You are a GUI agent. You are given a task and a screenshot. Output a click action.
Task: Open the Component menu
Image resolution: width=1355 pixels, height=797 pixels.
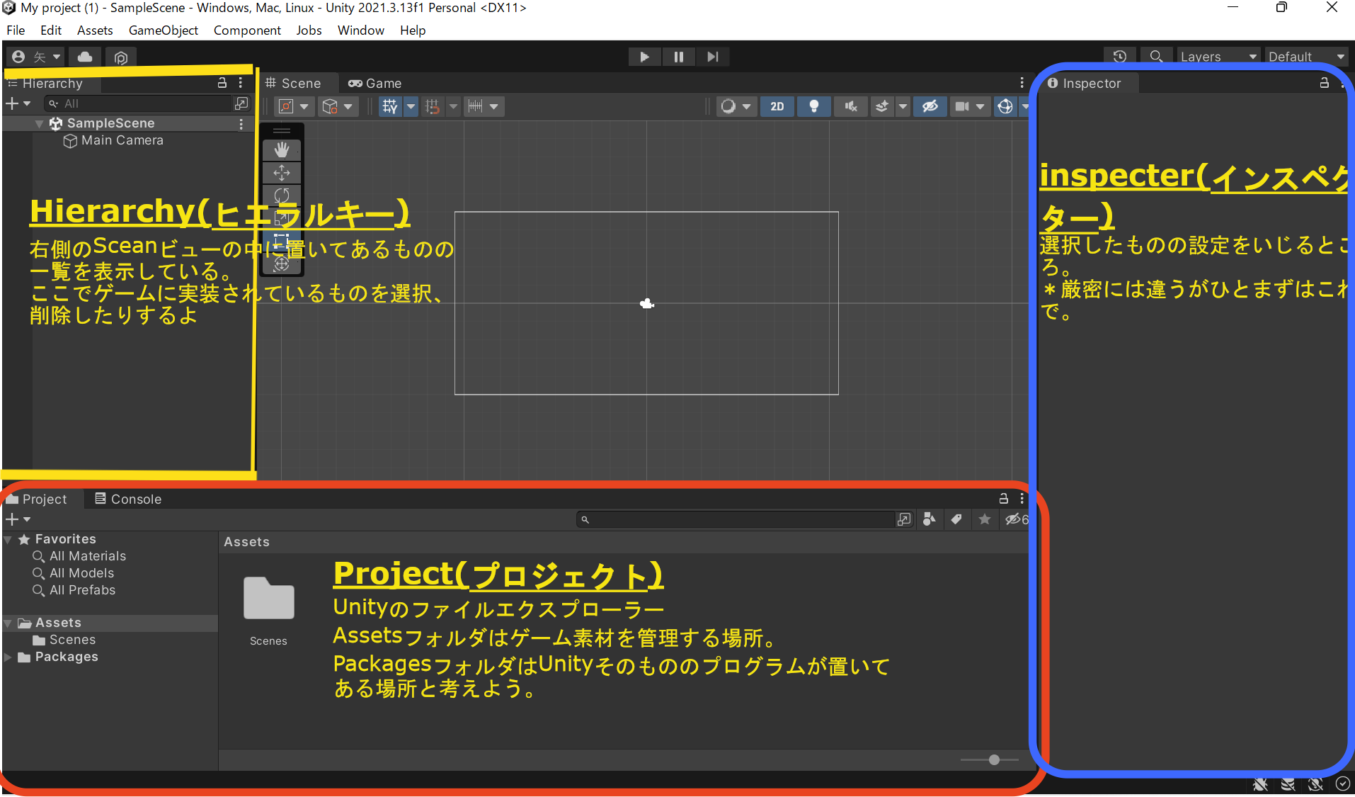pos(247,30)
